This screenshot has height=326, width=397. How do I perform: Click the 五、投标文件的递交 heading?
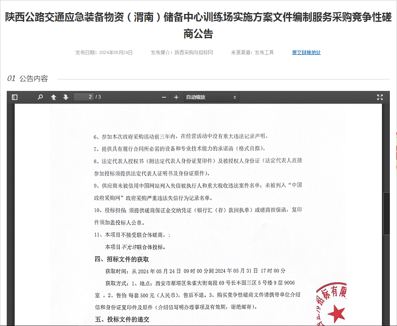coord(122,319)
